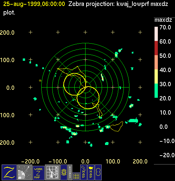The width and height of the screenshot is (175, 181).
Task: Click the green 20–30 color band
Action: (x=156, y=90)
